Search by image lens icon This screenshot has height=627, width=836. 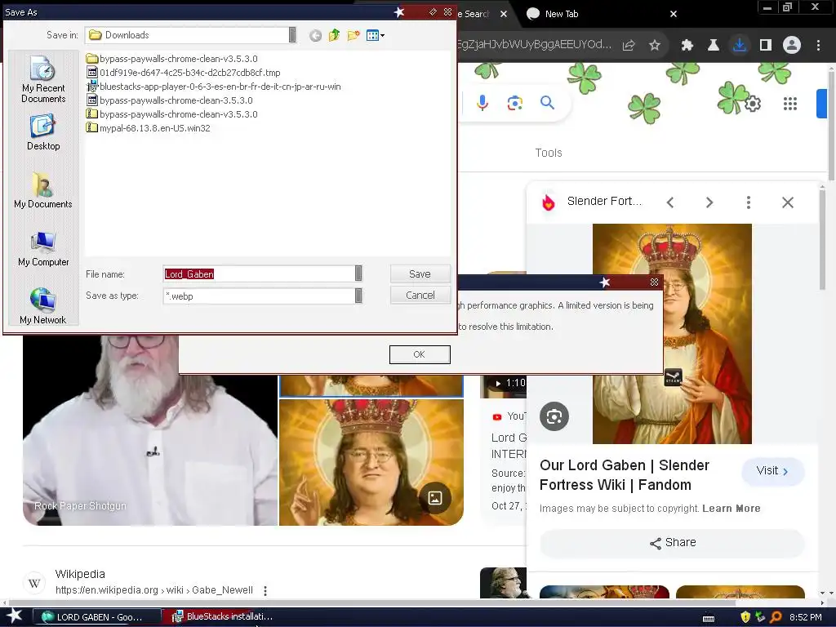click(x=515, y=102)
